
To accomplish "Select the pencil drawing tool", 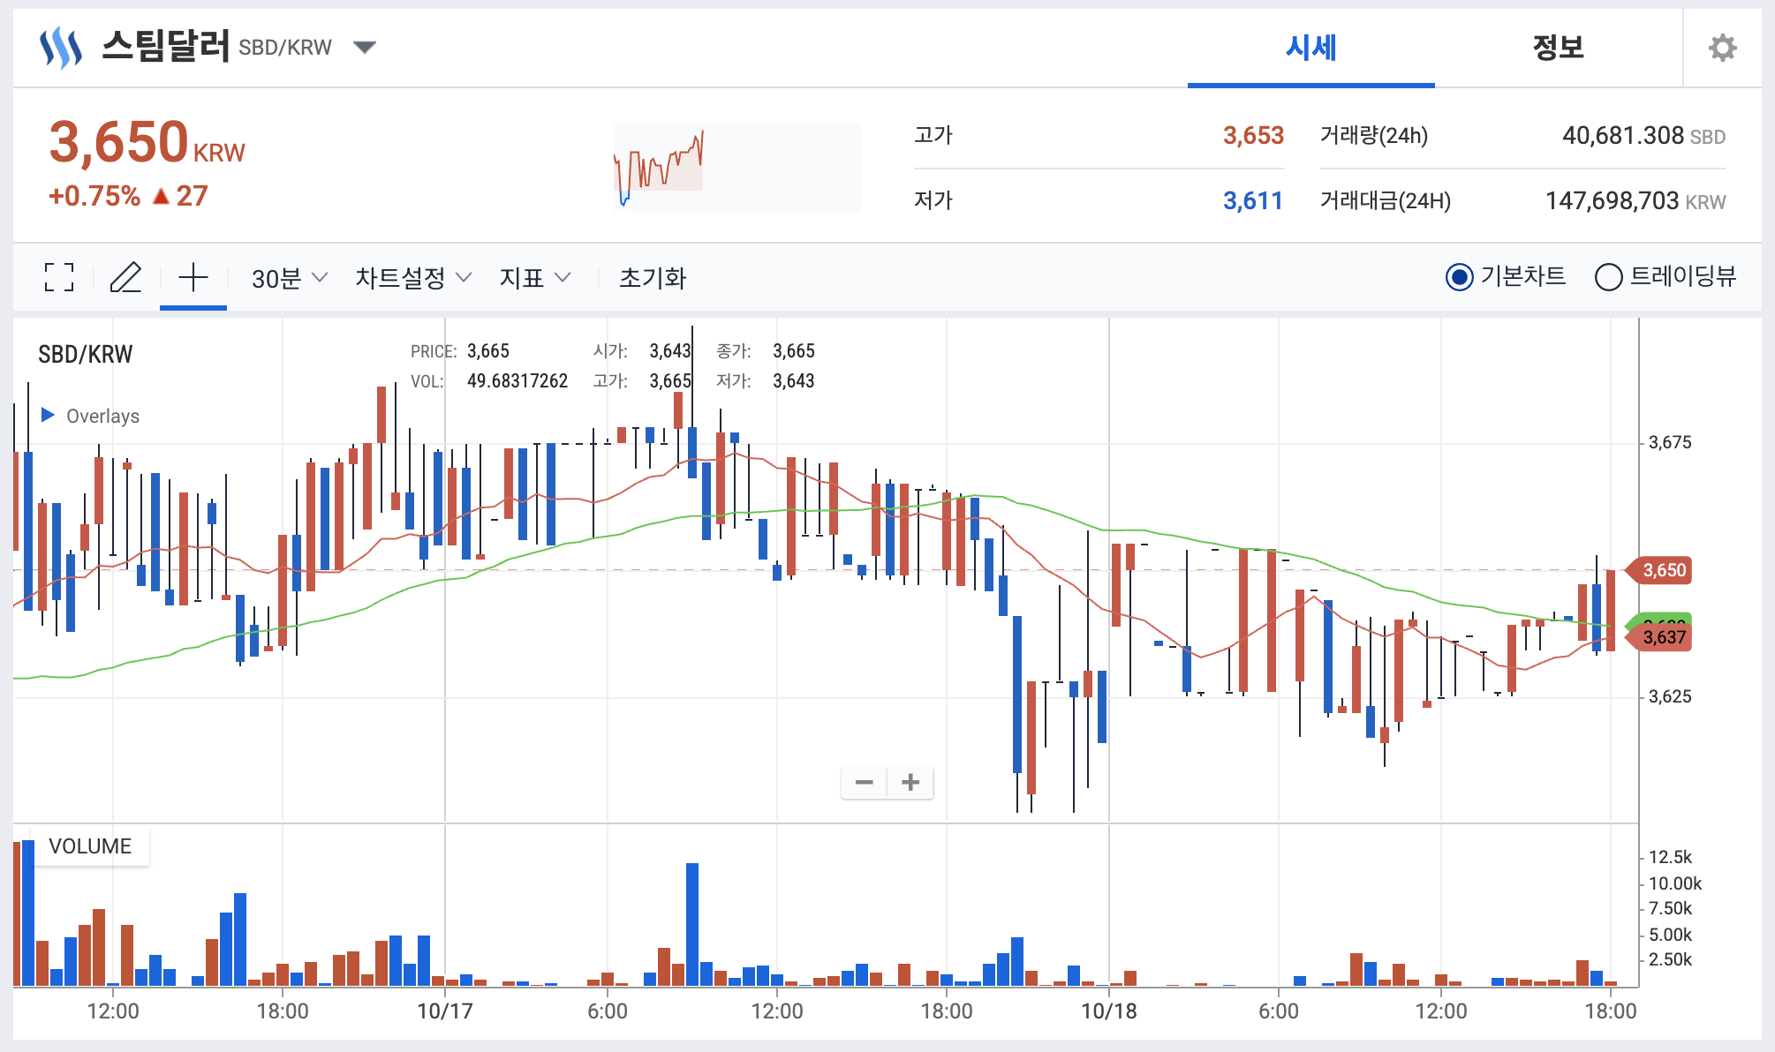I will point(125,278).
